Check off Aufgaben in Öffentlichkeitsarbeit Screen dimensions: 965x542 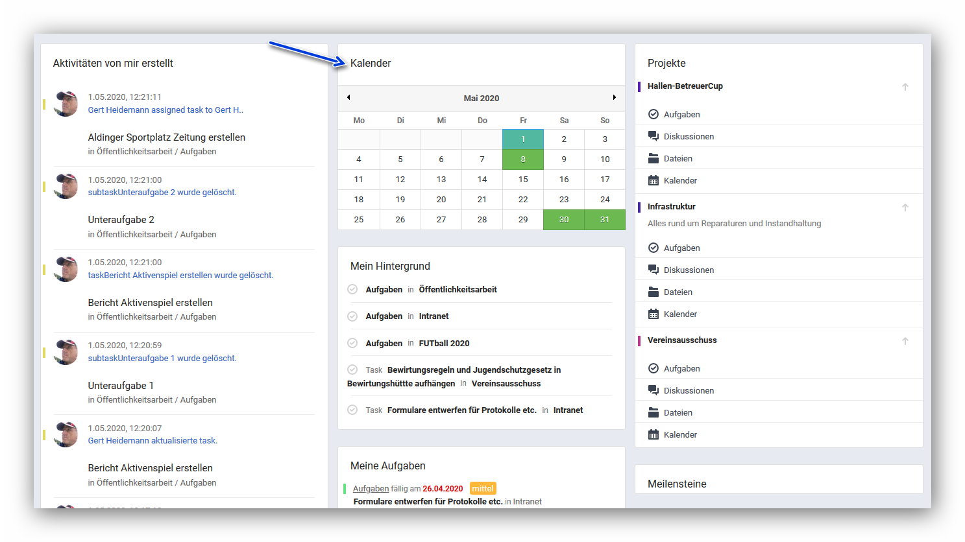click(352, 289)
